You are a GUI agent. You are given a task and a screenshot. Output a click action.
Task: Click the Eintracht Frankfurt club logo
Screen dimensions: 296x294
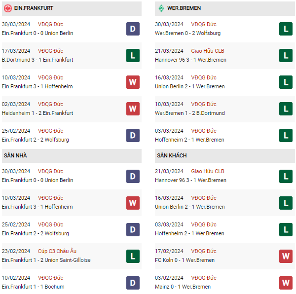click(x=6, y=8)
